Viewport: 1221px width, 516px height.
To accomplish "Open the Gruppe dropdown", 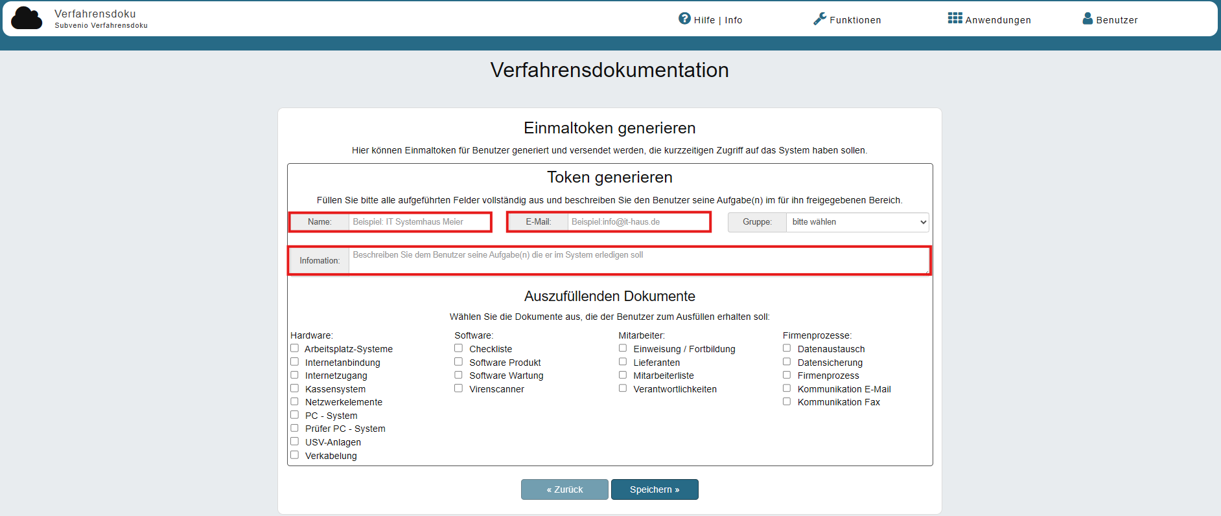I will pos(857,222).
